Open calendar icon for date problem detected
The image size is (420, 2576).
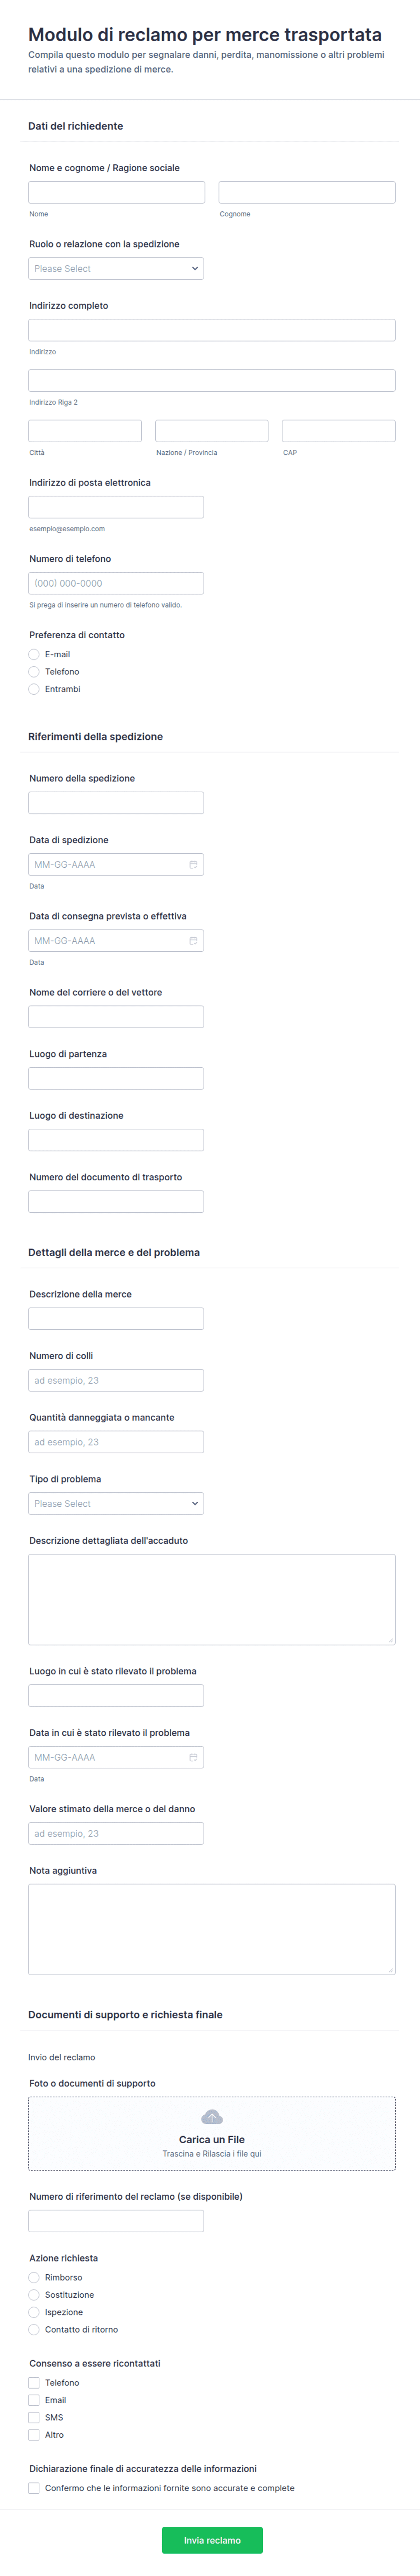[x=193, y=1756]
